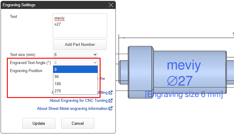Click the Cancel button
This screenshot has height=134, width=234.
78,123
